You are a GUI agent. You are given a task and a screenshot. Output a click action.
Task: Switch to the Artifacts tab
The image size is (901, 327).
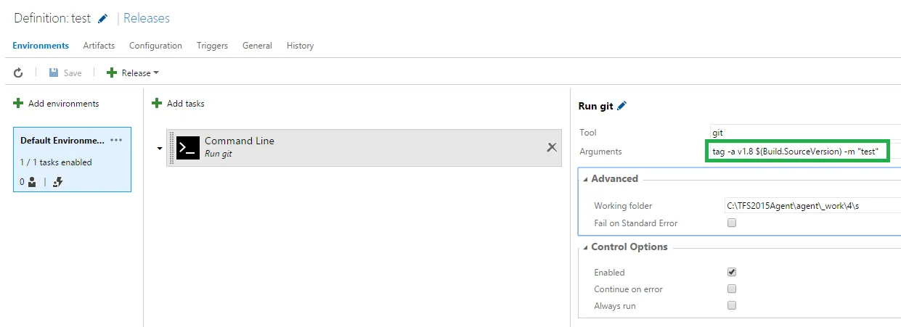coord(99,46)
